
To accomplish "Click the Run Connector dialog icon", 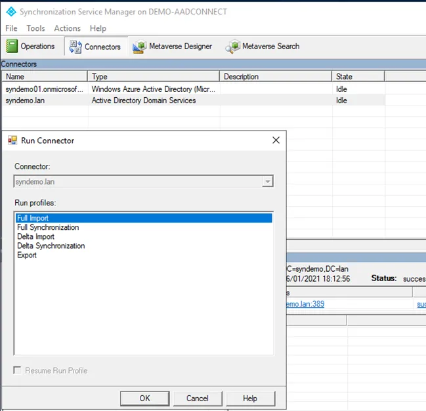I will click(x=12, y=141).
